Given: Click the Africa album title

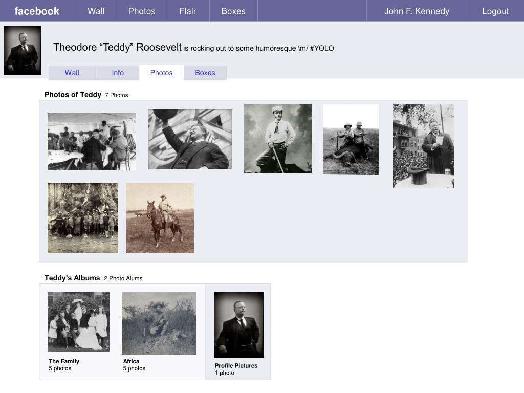Looking at the screenshot, I should pos(132,361).
